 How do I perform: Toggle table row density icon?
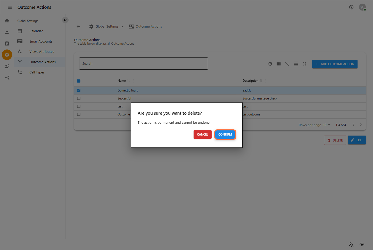tap(296, 64)
